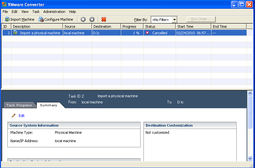Open the Help menu

[x=72, y=12]
